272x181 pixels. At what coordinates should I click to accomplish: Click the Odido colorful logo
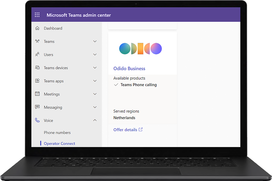click(140, 49)
